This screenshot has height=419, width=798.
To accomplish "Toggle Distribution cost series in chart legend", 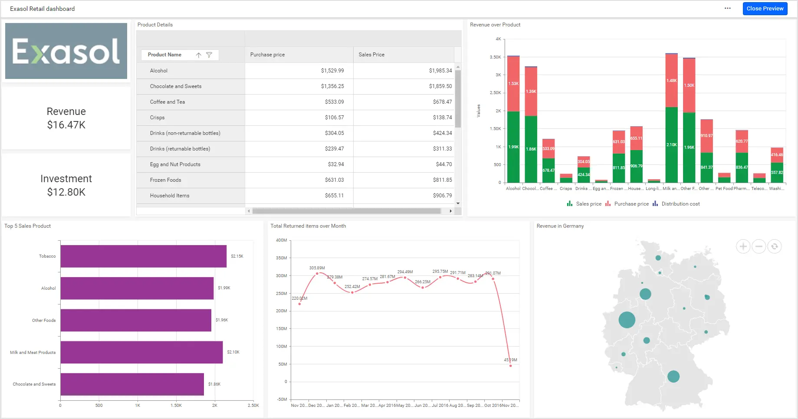I will coord(676,204).
